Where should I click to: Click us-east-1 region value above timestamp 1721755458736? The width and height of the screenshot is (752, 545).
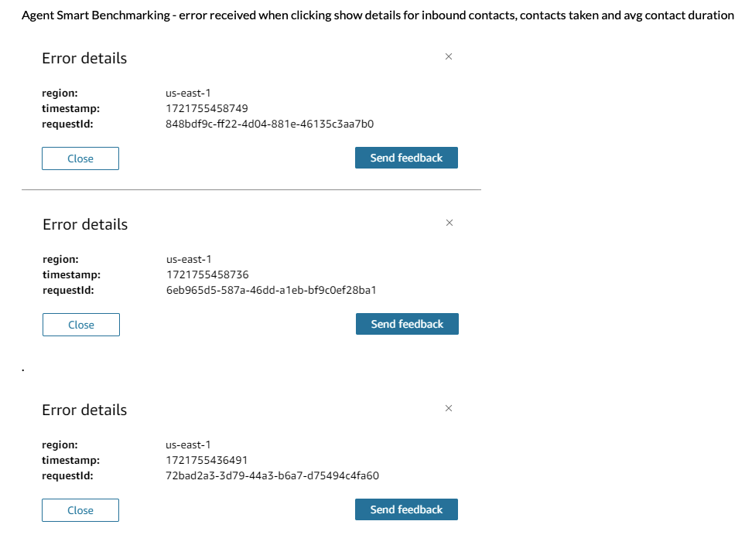click(189, 259)
